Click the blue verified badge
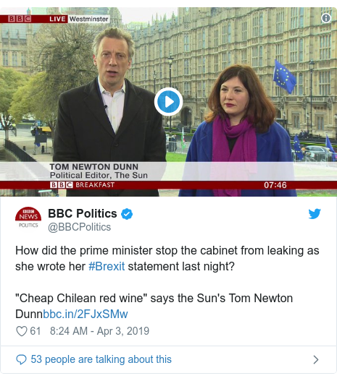Image resolution: width=337 pixels, height=381 pixels. pyautogui.click(x=127, y=214)
